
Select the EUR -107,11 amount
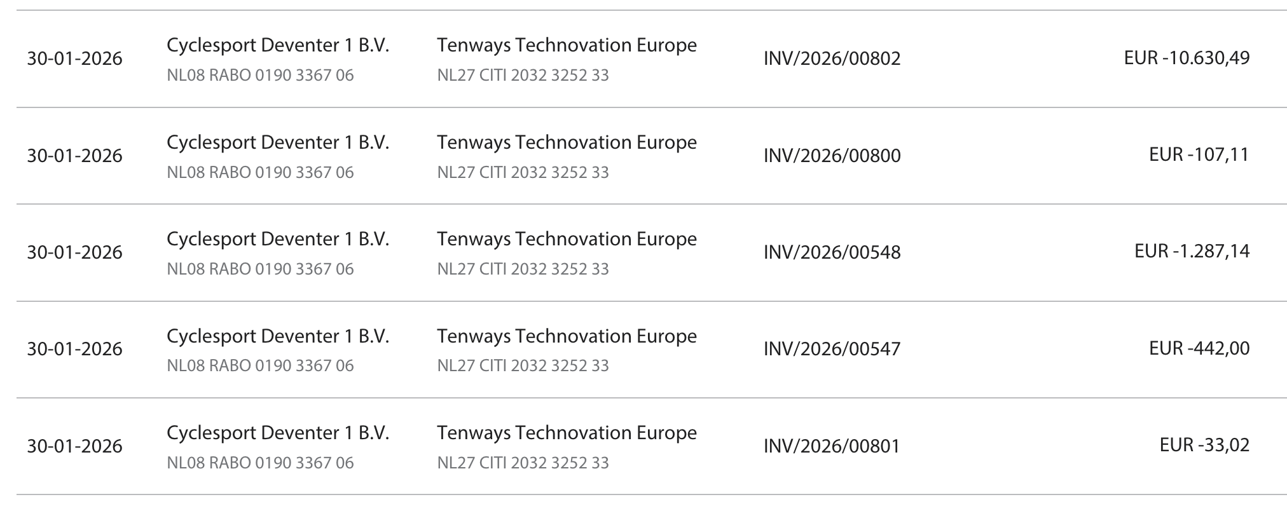1199,154
